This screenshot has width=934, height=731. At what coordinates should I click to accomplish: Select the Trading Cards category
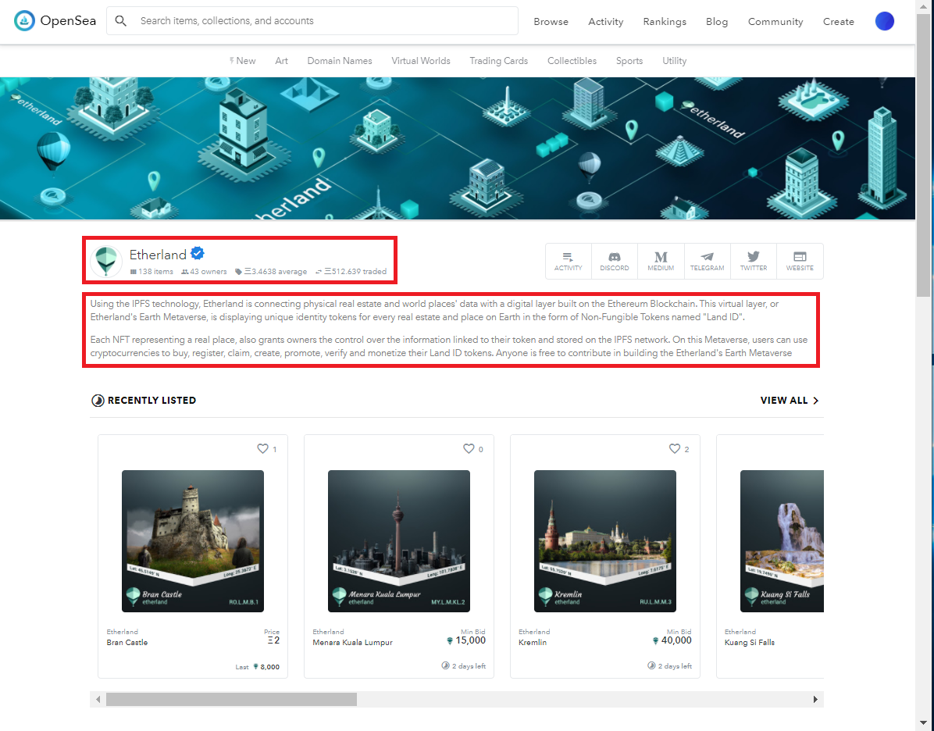click(x=498, y=61)
